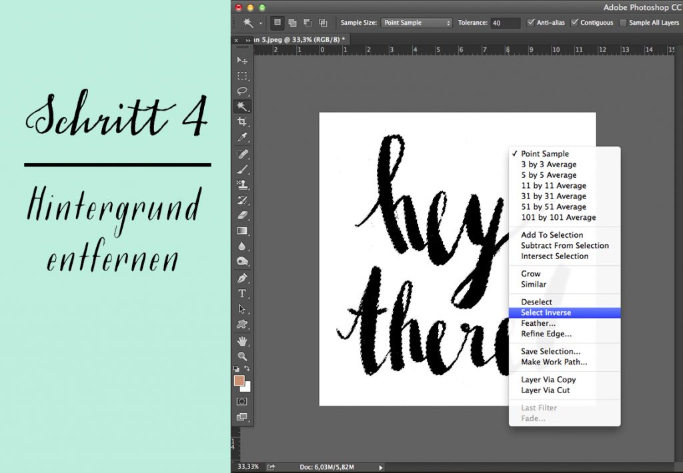The width and height of the screenshot is (683, 473).
Task: Click the Tolerance input field
Action: (506, 23)
